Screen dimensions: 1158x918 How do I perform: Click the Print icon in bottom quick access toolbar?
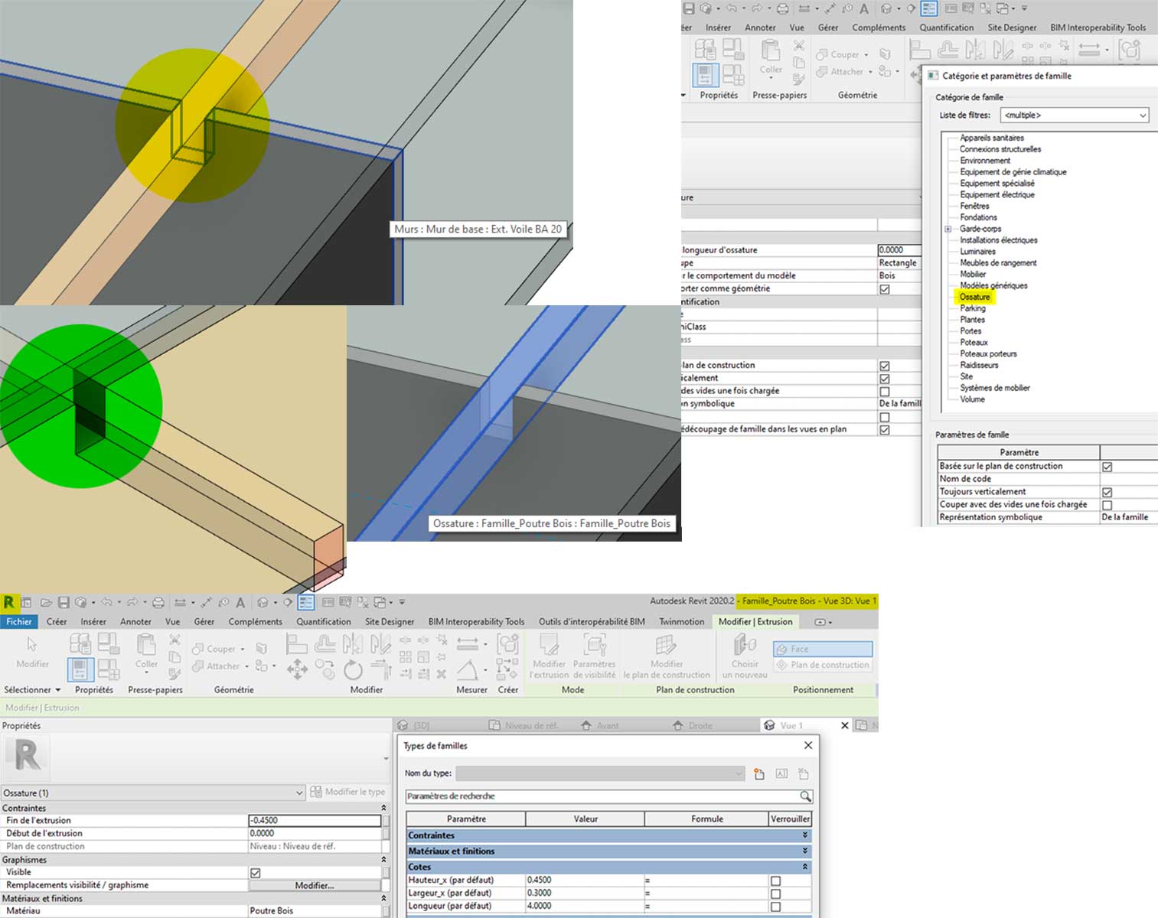(x=158, y=603)
